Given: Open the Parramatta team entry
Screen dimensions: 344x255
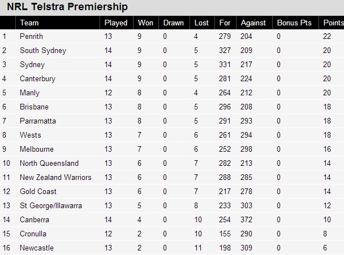Looking at the screenshot, I should pos(38,121).
